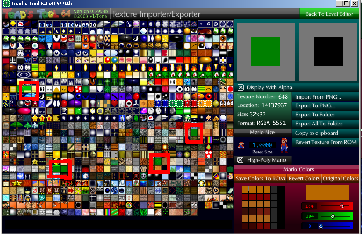The height and width of the screenshot is (234, 362).
Task: Click the Original Colors button
Action: (340, 178)
